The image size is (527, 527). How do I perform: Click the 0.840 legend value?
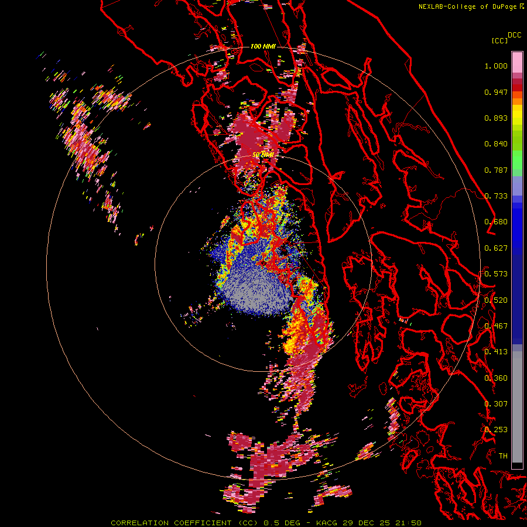pos(496,144)
